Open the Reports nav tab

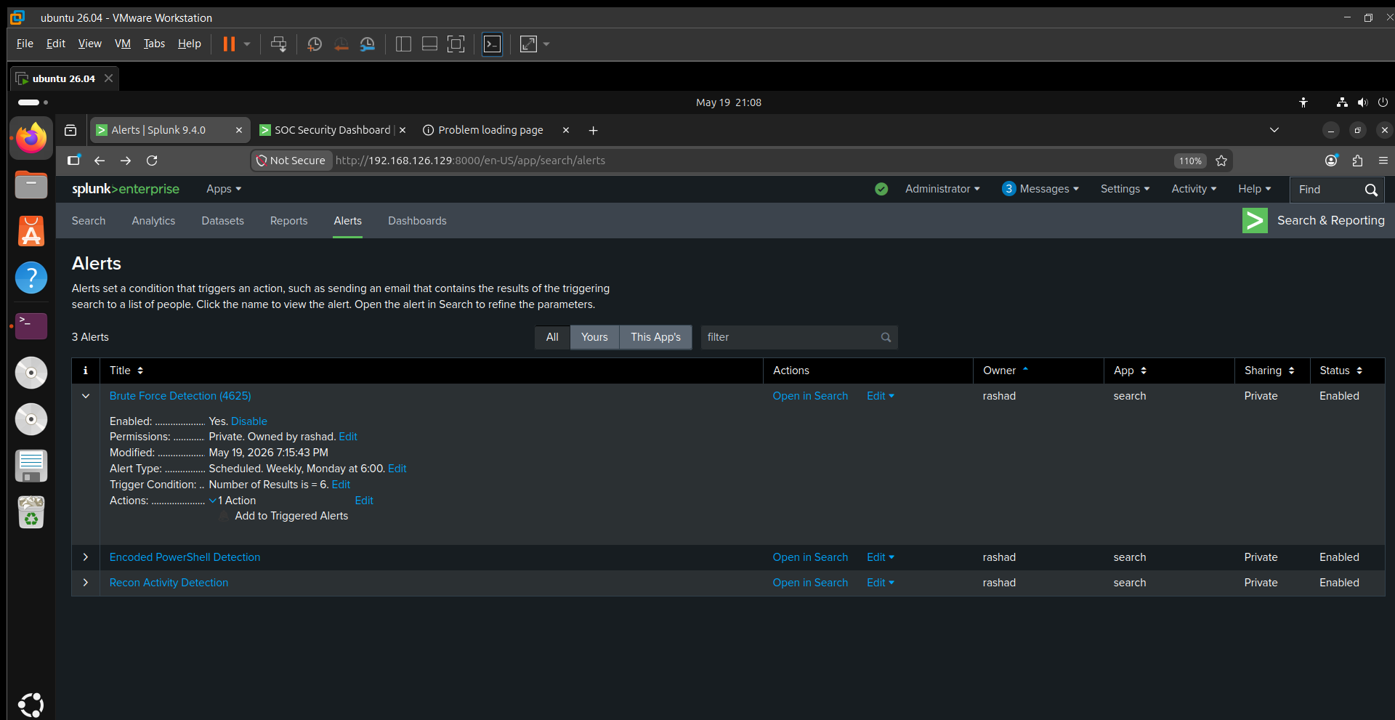288,221
